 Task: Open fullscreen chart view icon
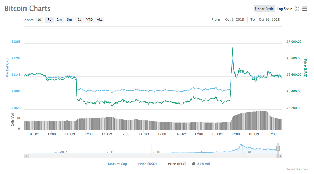[x=297, y=9]
